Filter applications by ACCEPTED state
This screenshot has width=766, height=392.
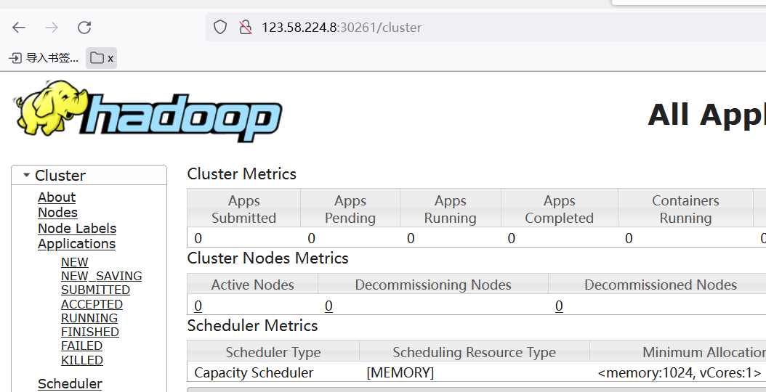pos(92,304)
